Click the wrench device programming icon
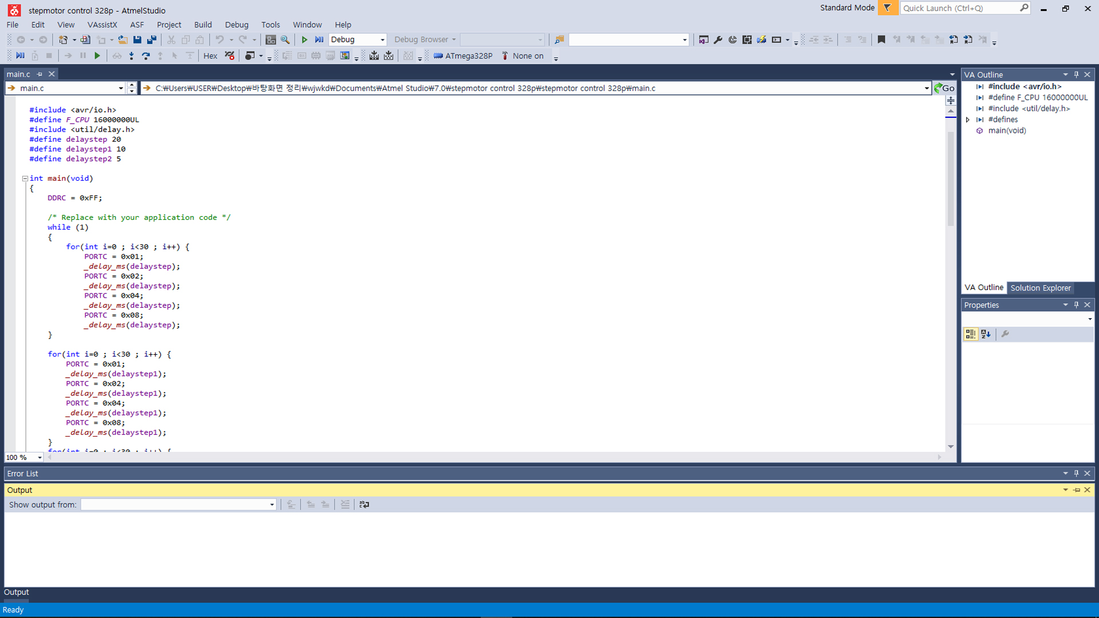 [718, 39]
